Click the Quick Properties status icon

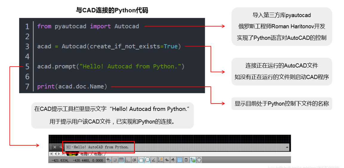coord(186,160)
